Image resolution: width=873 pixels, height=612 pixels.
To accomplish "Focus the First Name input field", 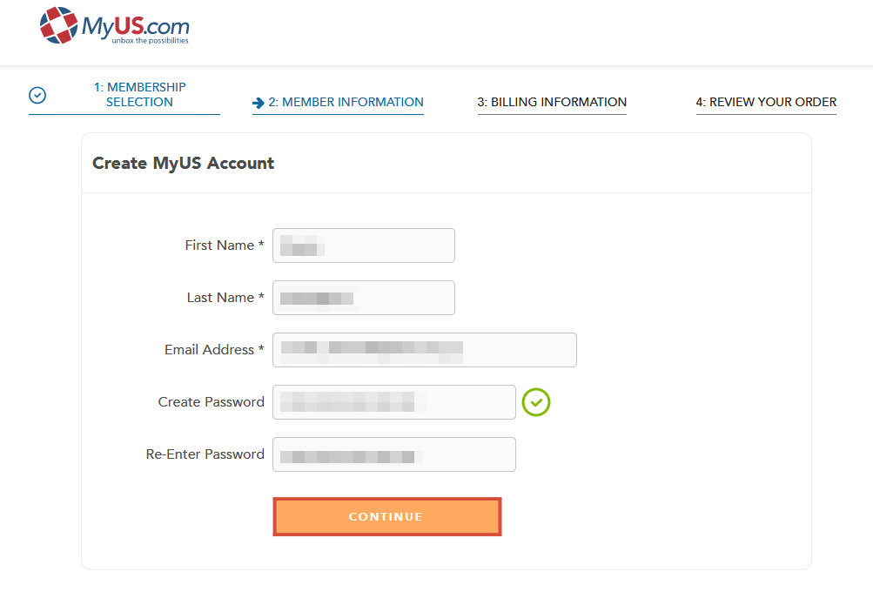I will click(x=364, y=245).
